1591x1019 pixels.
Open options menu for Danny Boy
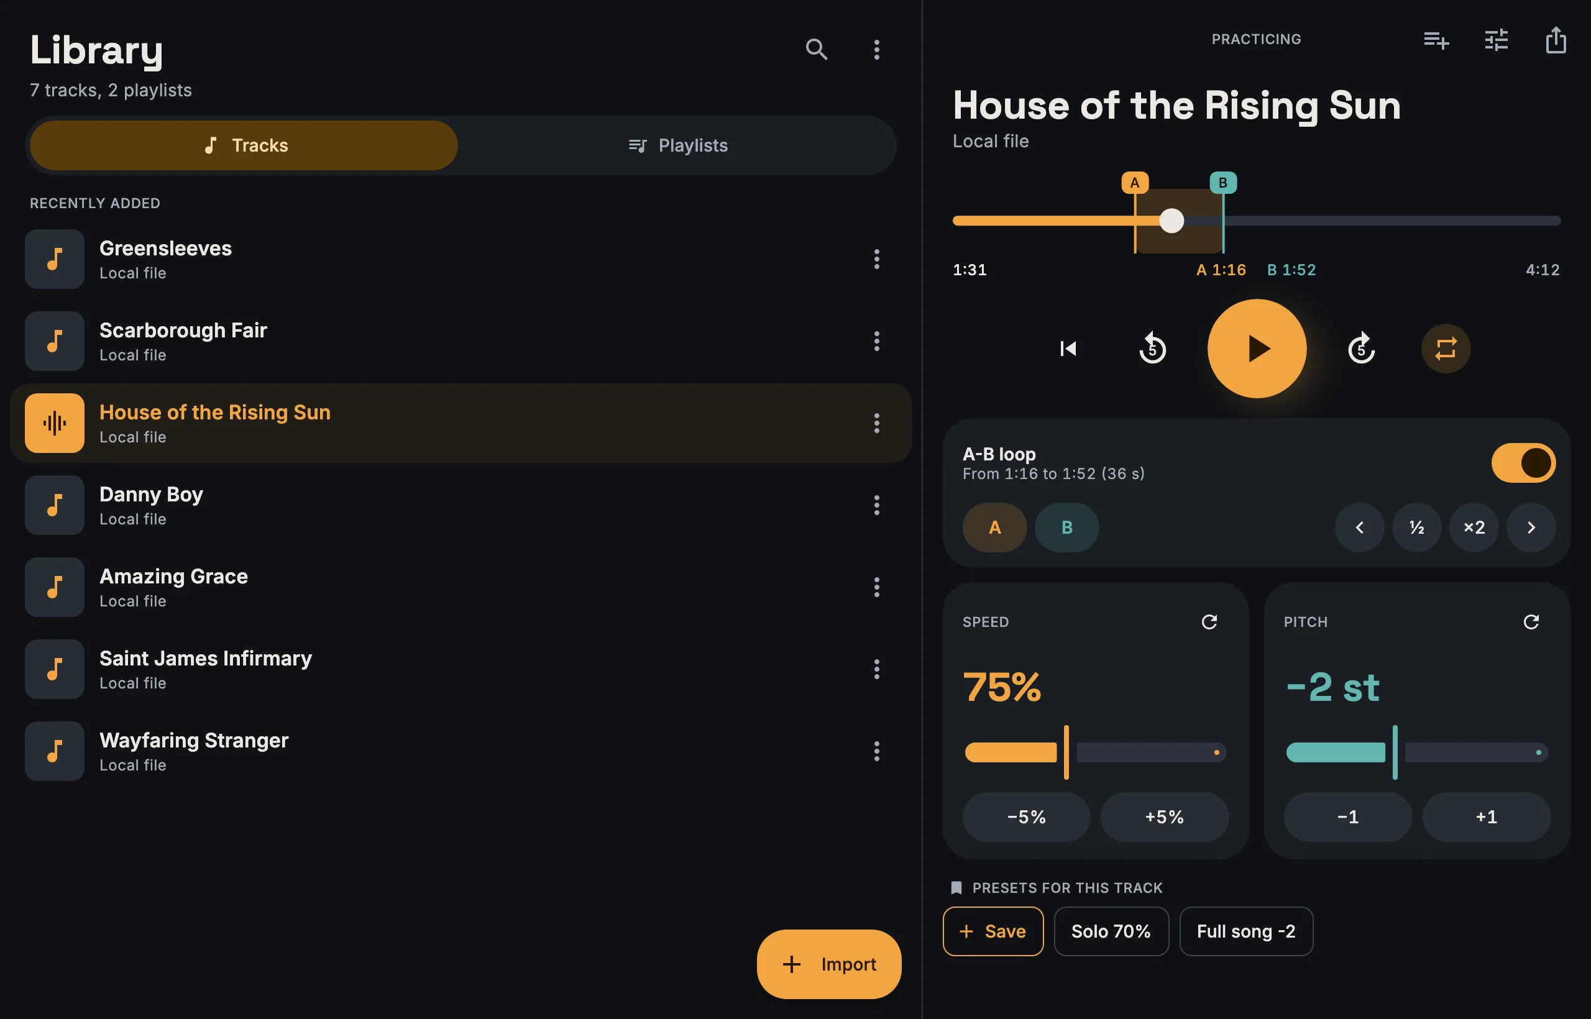(876, 505)
